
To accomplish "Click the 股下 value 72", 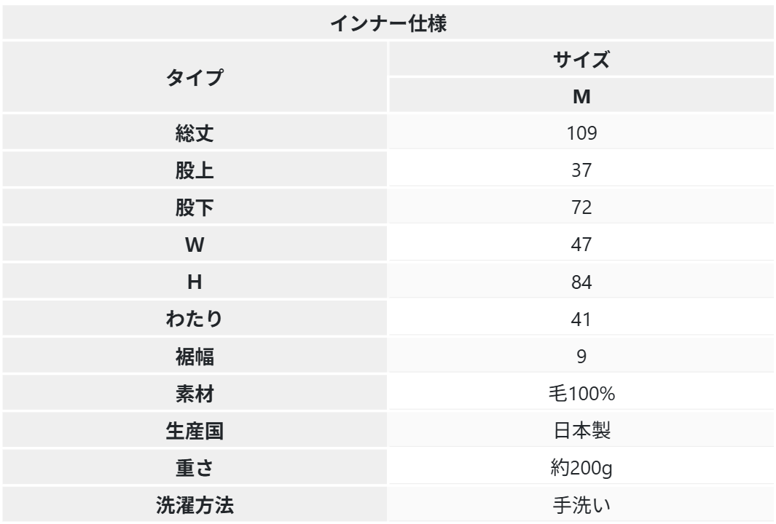I will (581, 207).
